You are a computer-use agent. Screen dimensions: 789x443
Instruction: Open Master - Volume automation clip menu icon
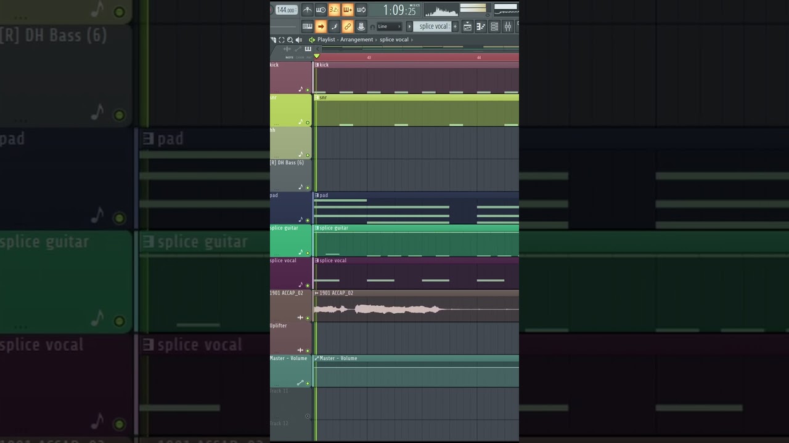tap(317, 358)
